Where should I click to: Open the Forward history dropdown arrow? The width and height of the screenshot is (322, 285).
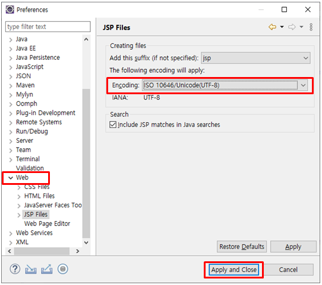tap(301, 27)
